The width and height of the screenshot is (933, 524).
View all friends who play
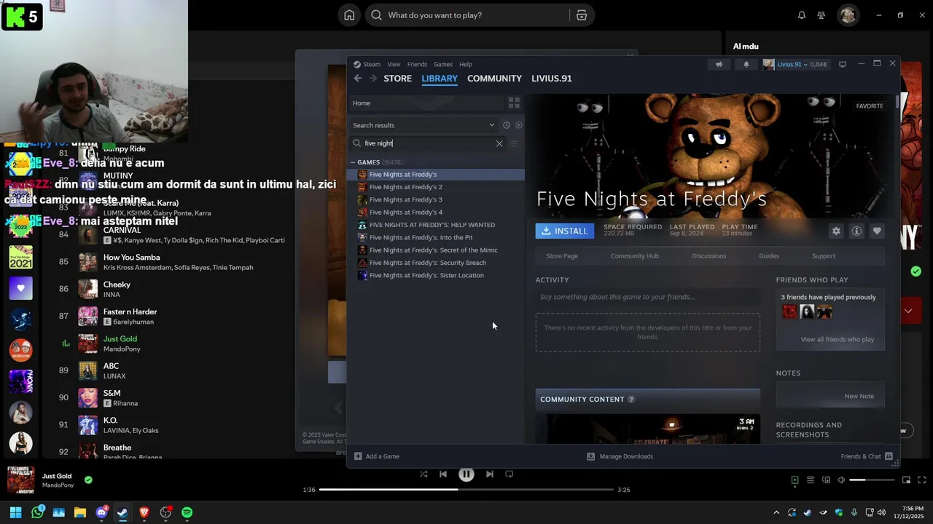pos(838,340)
